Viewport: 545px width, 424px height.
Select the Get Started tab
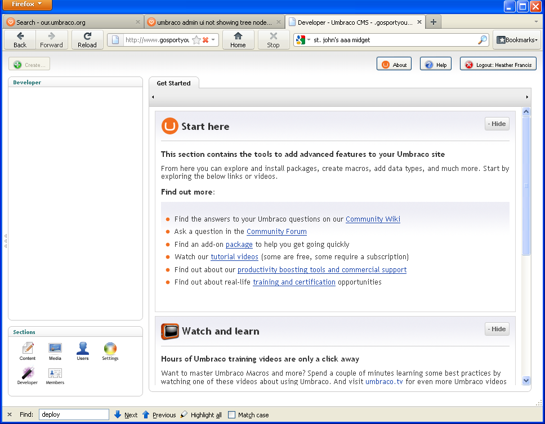click(x=173, y=83)
